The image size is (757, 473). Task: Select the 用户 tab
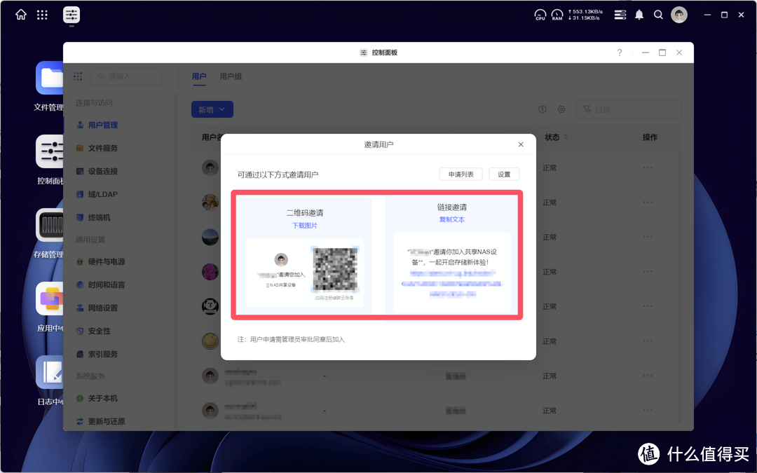pos(199,76)
